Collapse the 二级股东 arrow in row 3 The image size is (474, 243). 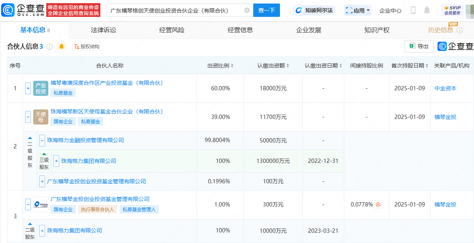[x=30, y=224]
